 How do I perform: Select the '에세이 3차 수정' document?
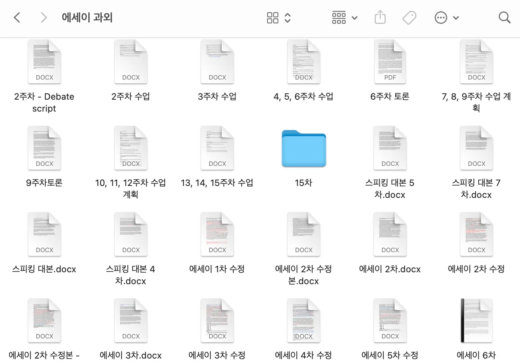point(217,320)
